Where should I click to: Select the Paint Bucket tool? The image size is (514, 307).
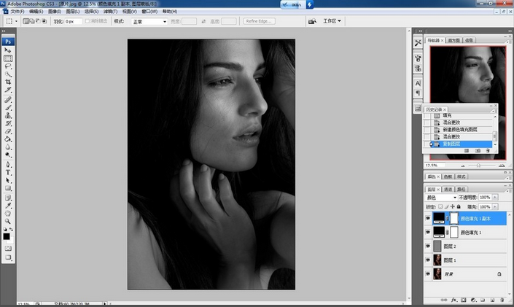(x=8, y=139)
